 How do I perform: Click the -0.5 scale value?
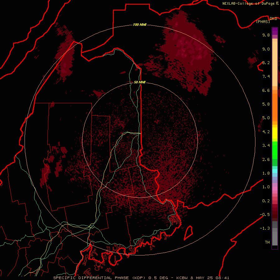tap(265, 215)
